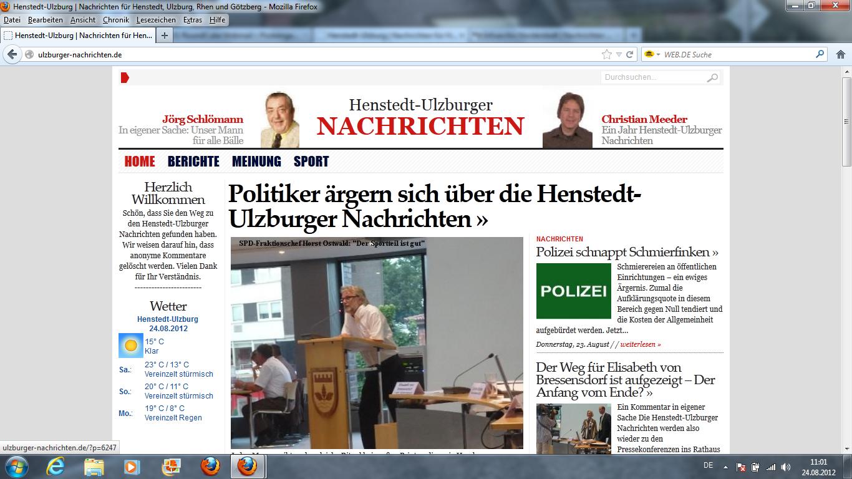
Task: Click the Action Center flag tray icon
Action: [742, 467]
